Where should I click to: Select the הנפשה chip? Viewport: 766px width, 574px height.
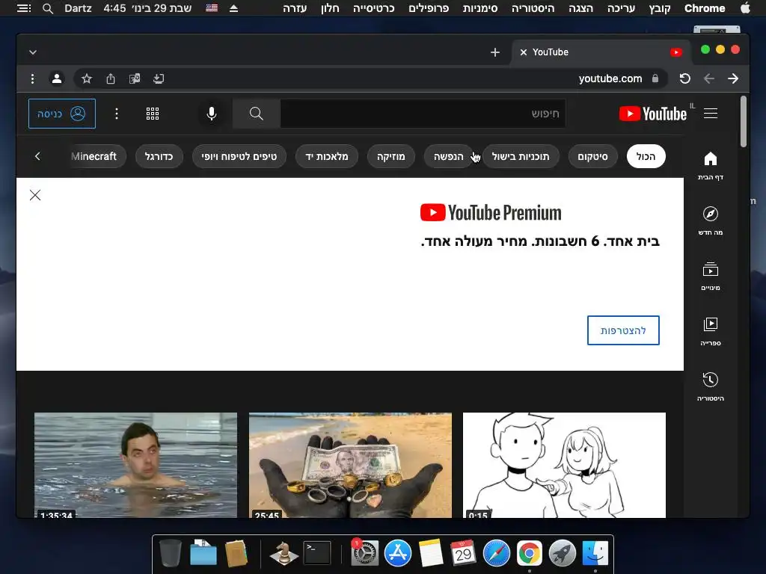pyautogui.click(x=449, y=156)
